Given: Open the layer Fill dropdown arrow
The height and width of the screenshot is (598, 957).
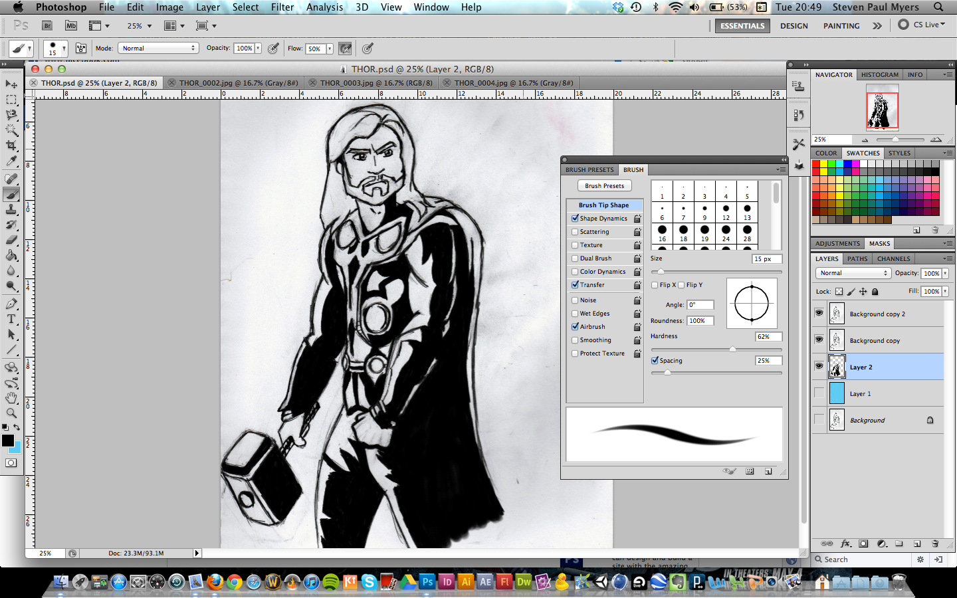Looking at the screenshot, I should point(945,291).
